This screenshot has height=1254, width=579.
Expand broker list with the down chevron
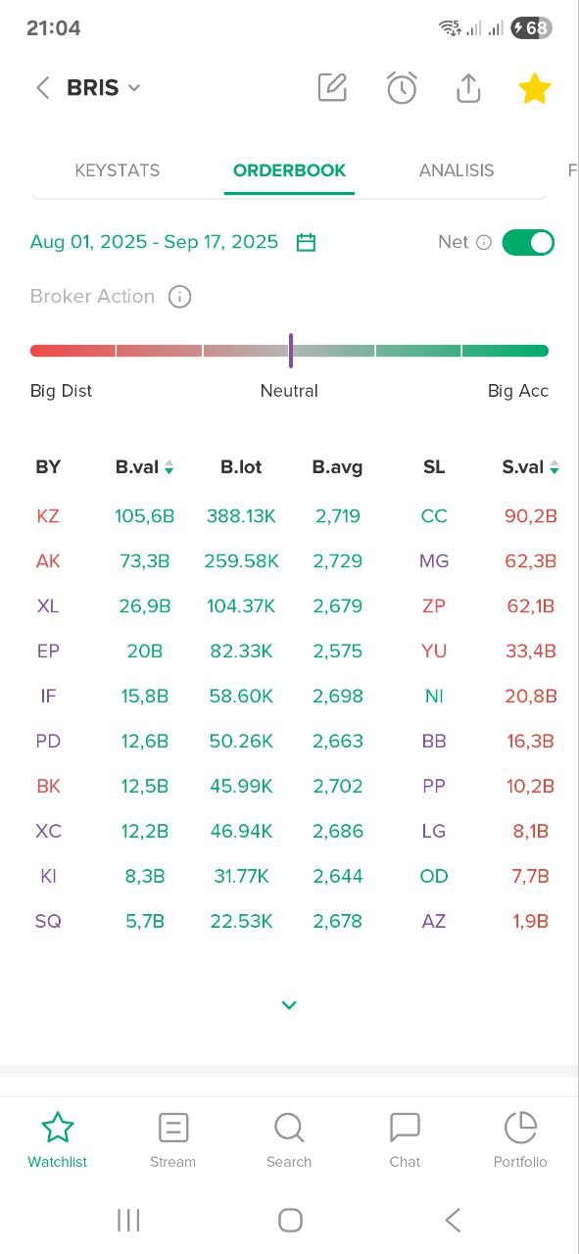tap(289, 1004)
